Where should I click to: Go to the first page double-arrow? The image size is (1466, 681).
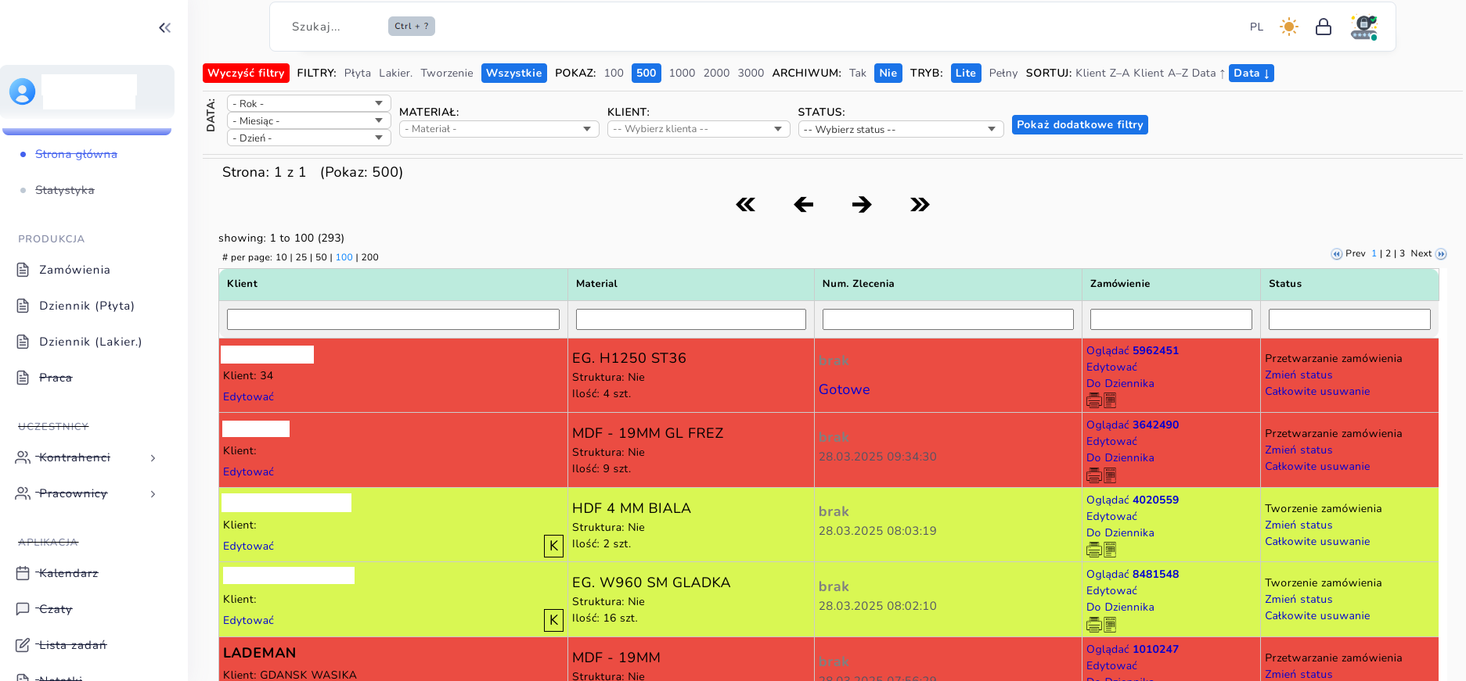pyautogui.click(x=746, y=205)
